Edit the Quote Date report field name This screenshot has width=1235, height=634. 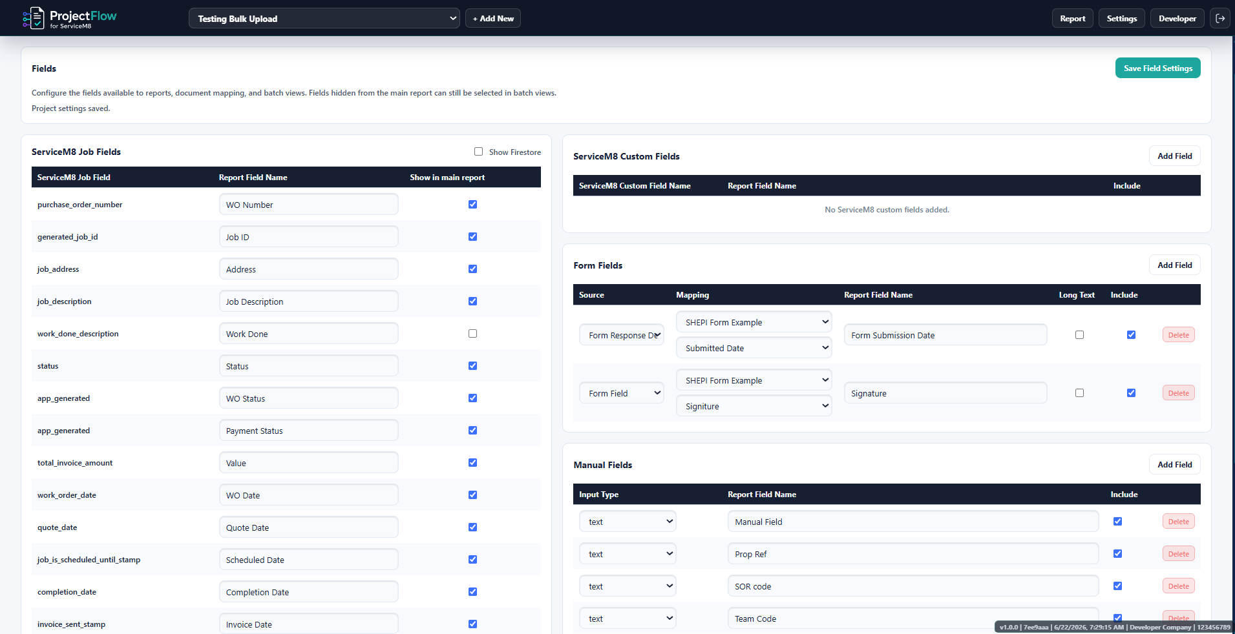(309, 527)
